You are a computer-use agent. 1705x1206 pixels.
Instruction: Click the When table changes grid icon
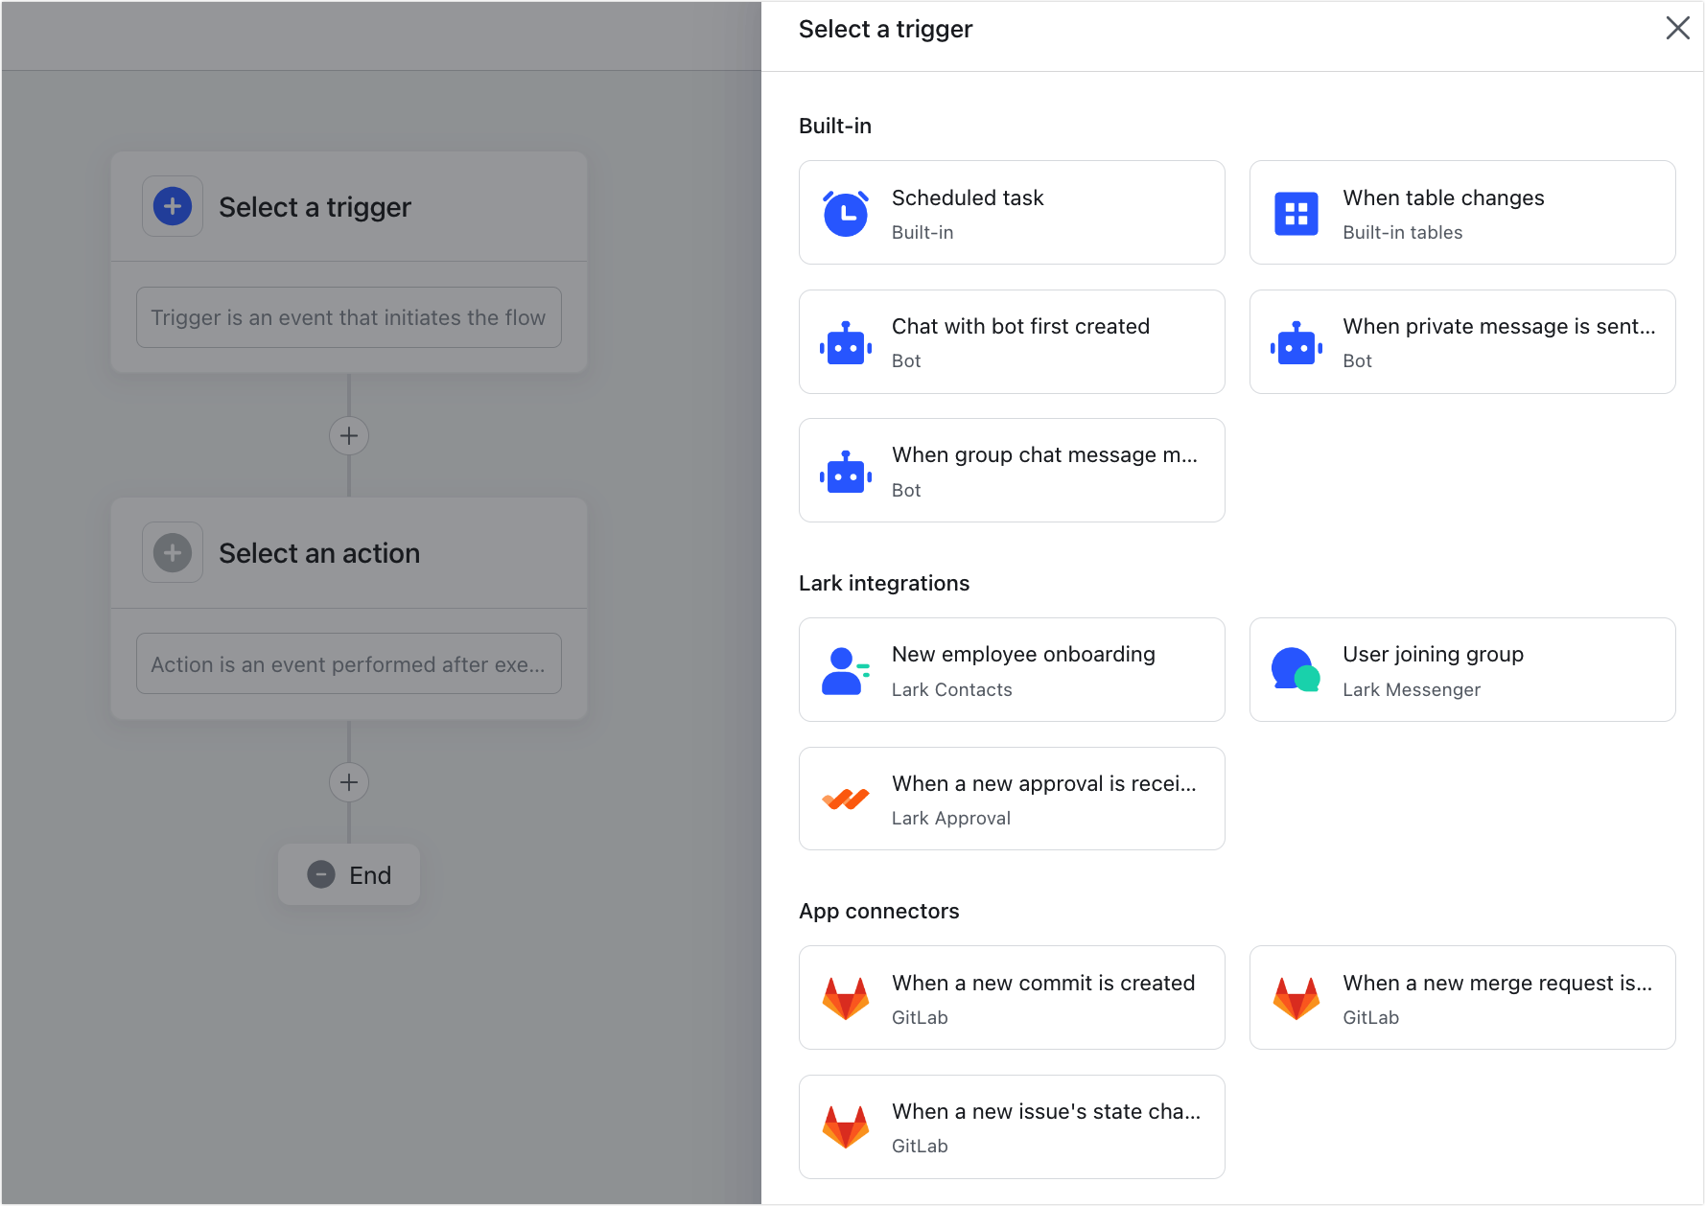(x=1296, y=213)
